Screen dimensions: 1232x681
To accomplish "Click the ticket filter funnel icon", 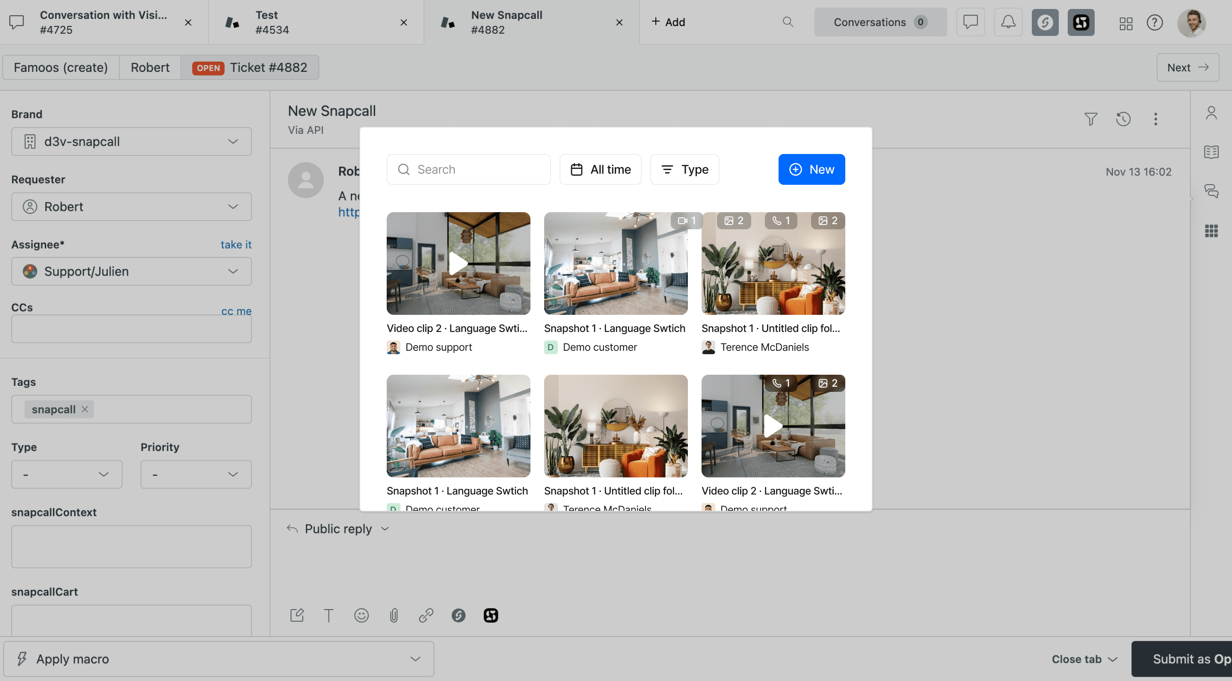I will pos(1090,119).
